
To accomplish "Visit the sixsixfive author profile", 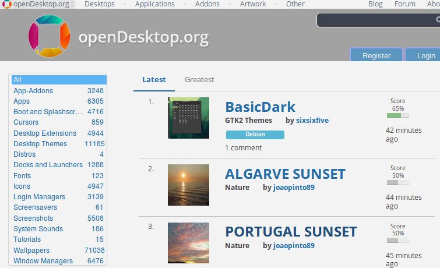I will click(x=312, y=121).
